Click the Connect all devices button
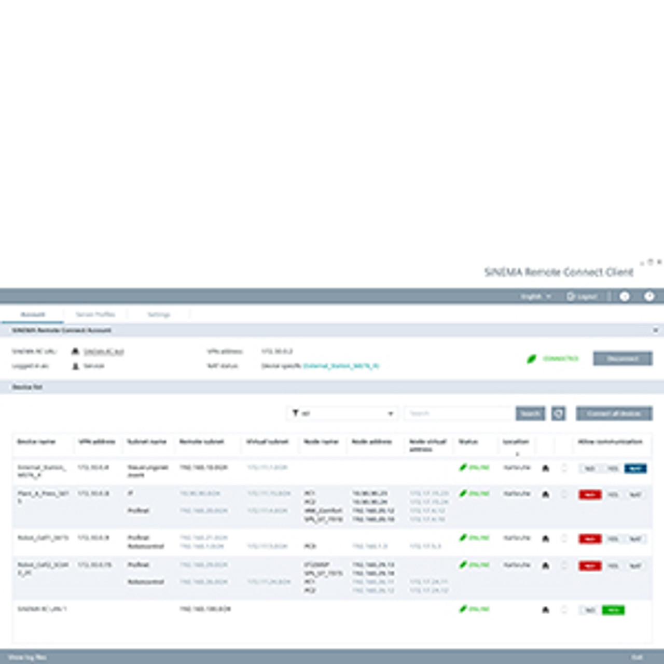 pos(614,413)
